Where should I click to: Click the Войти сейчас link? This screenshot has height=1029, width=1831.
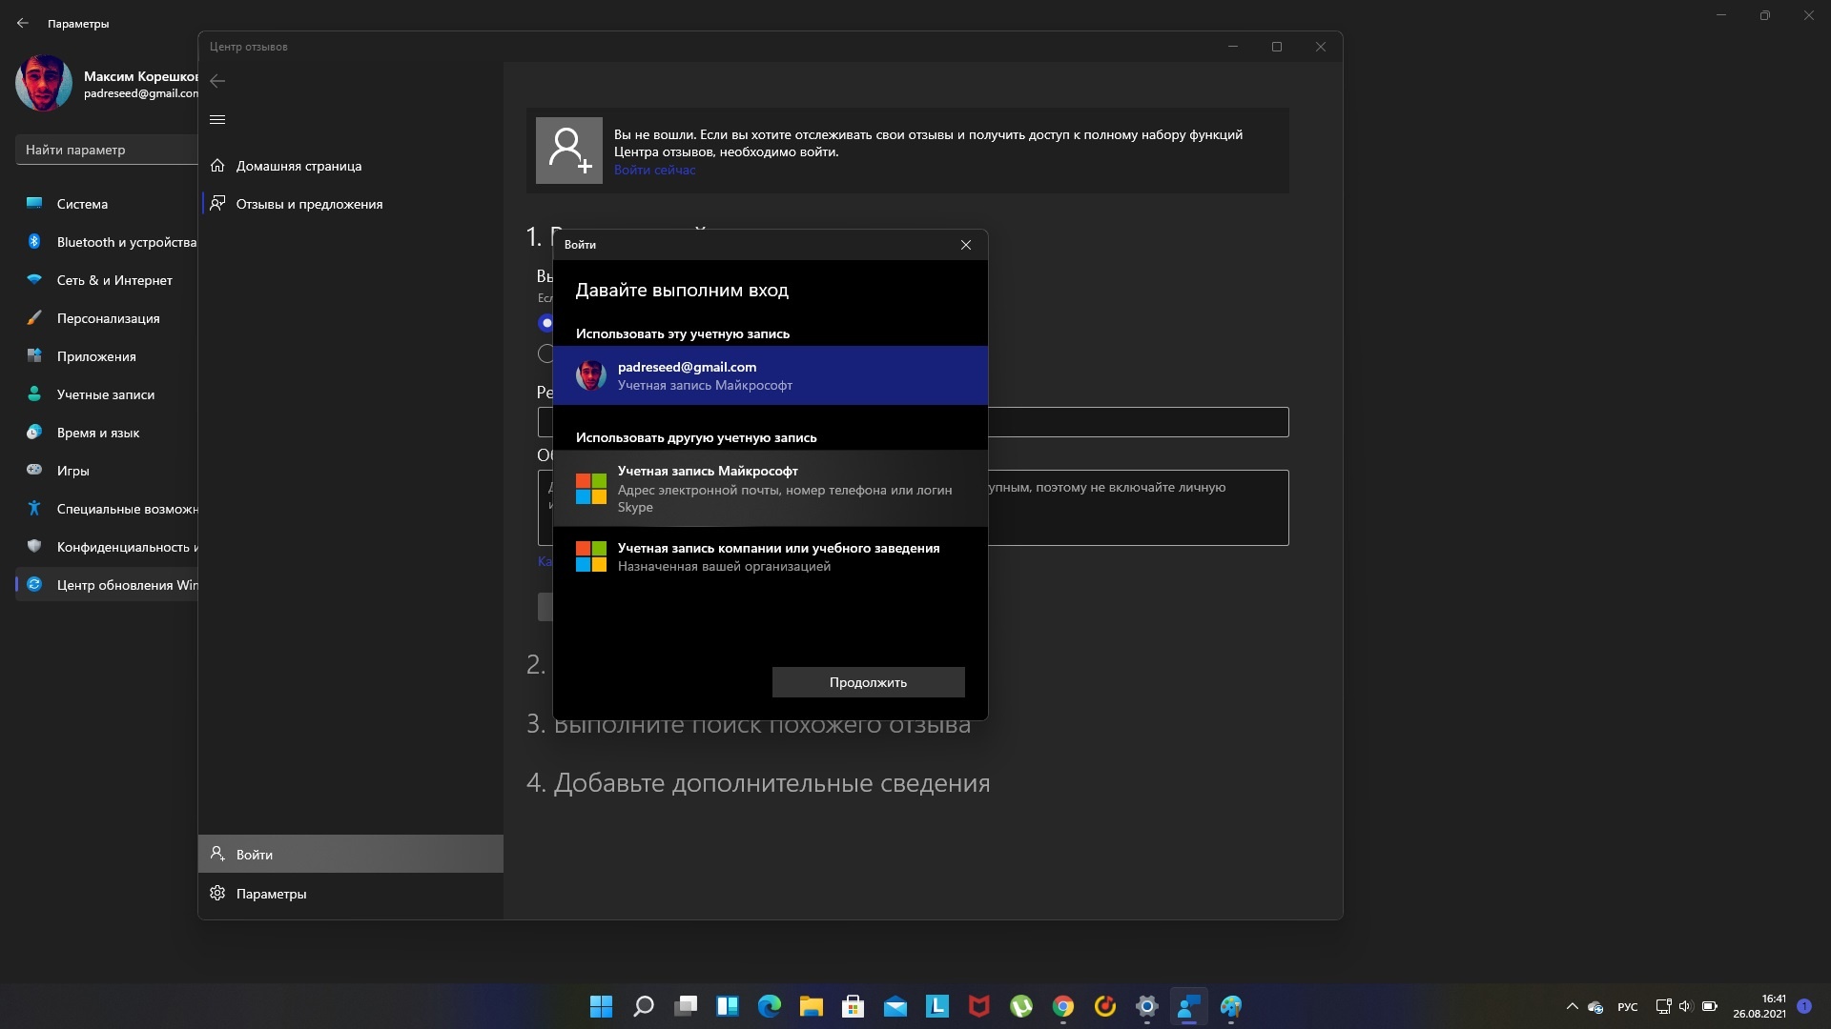tap(654, 170)
